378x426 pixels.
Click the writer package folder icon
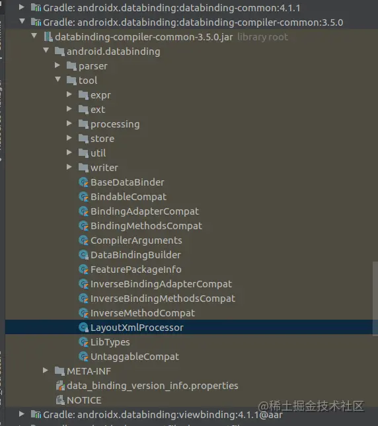point(83,168)
